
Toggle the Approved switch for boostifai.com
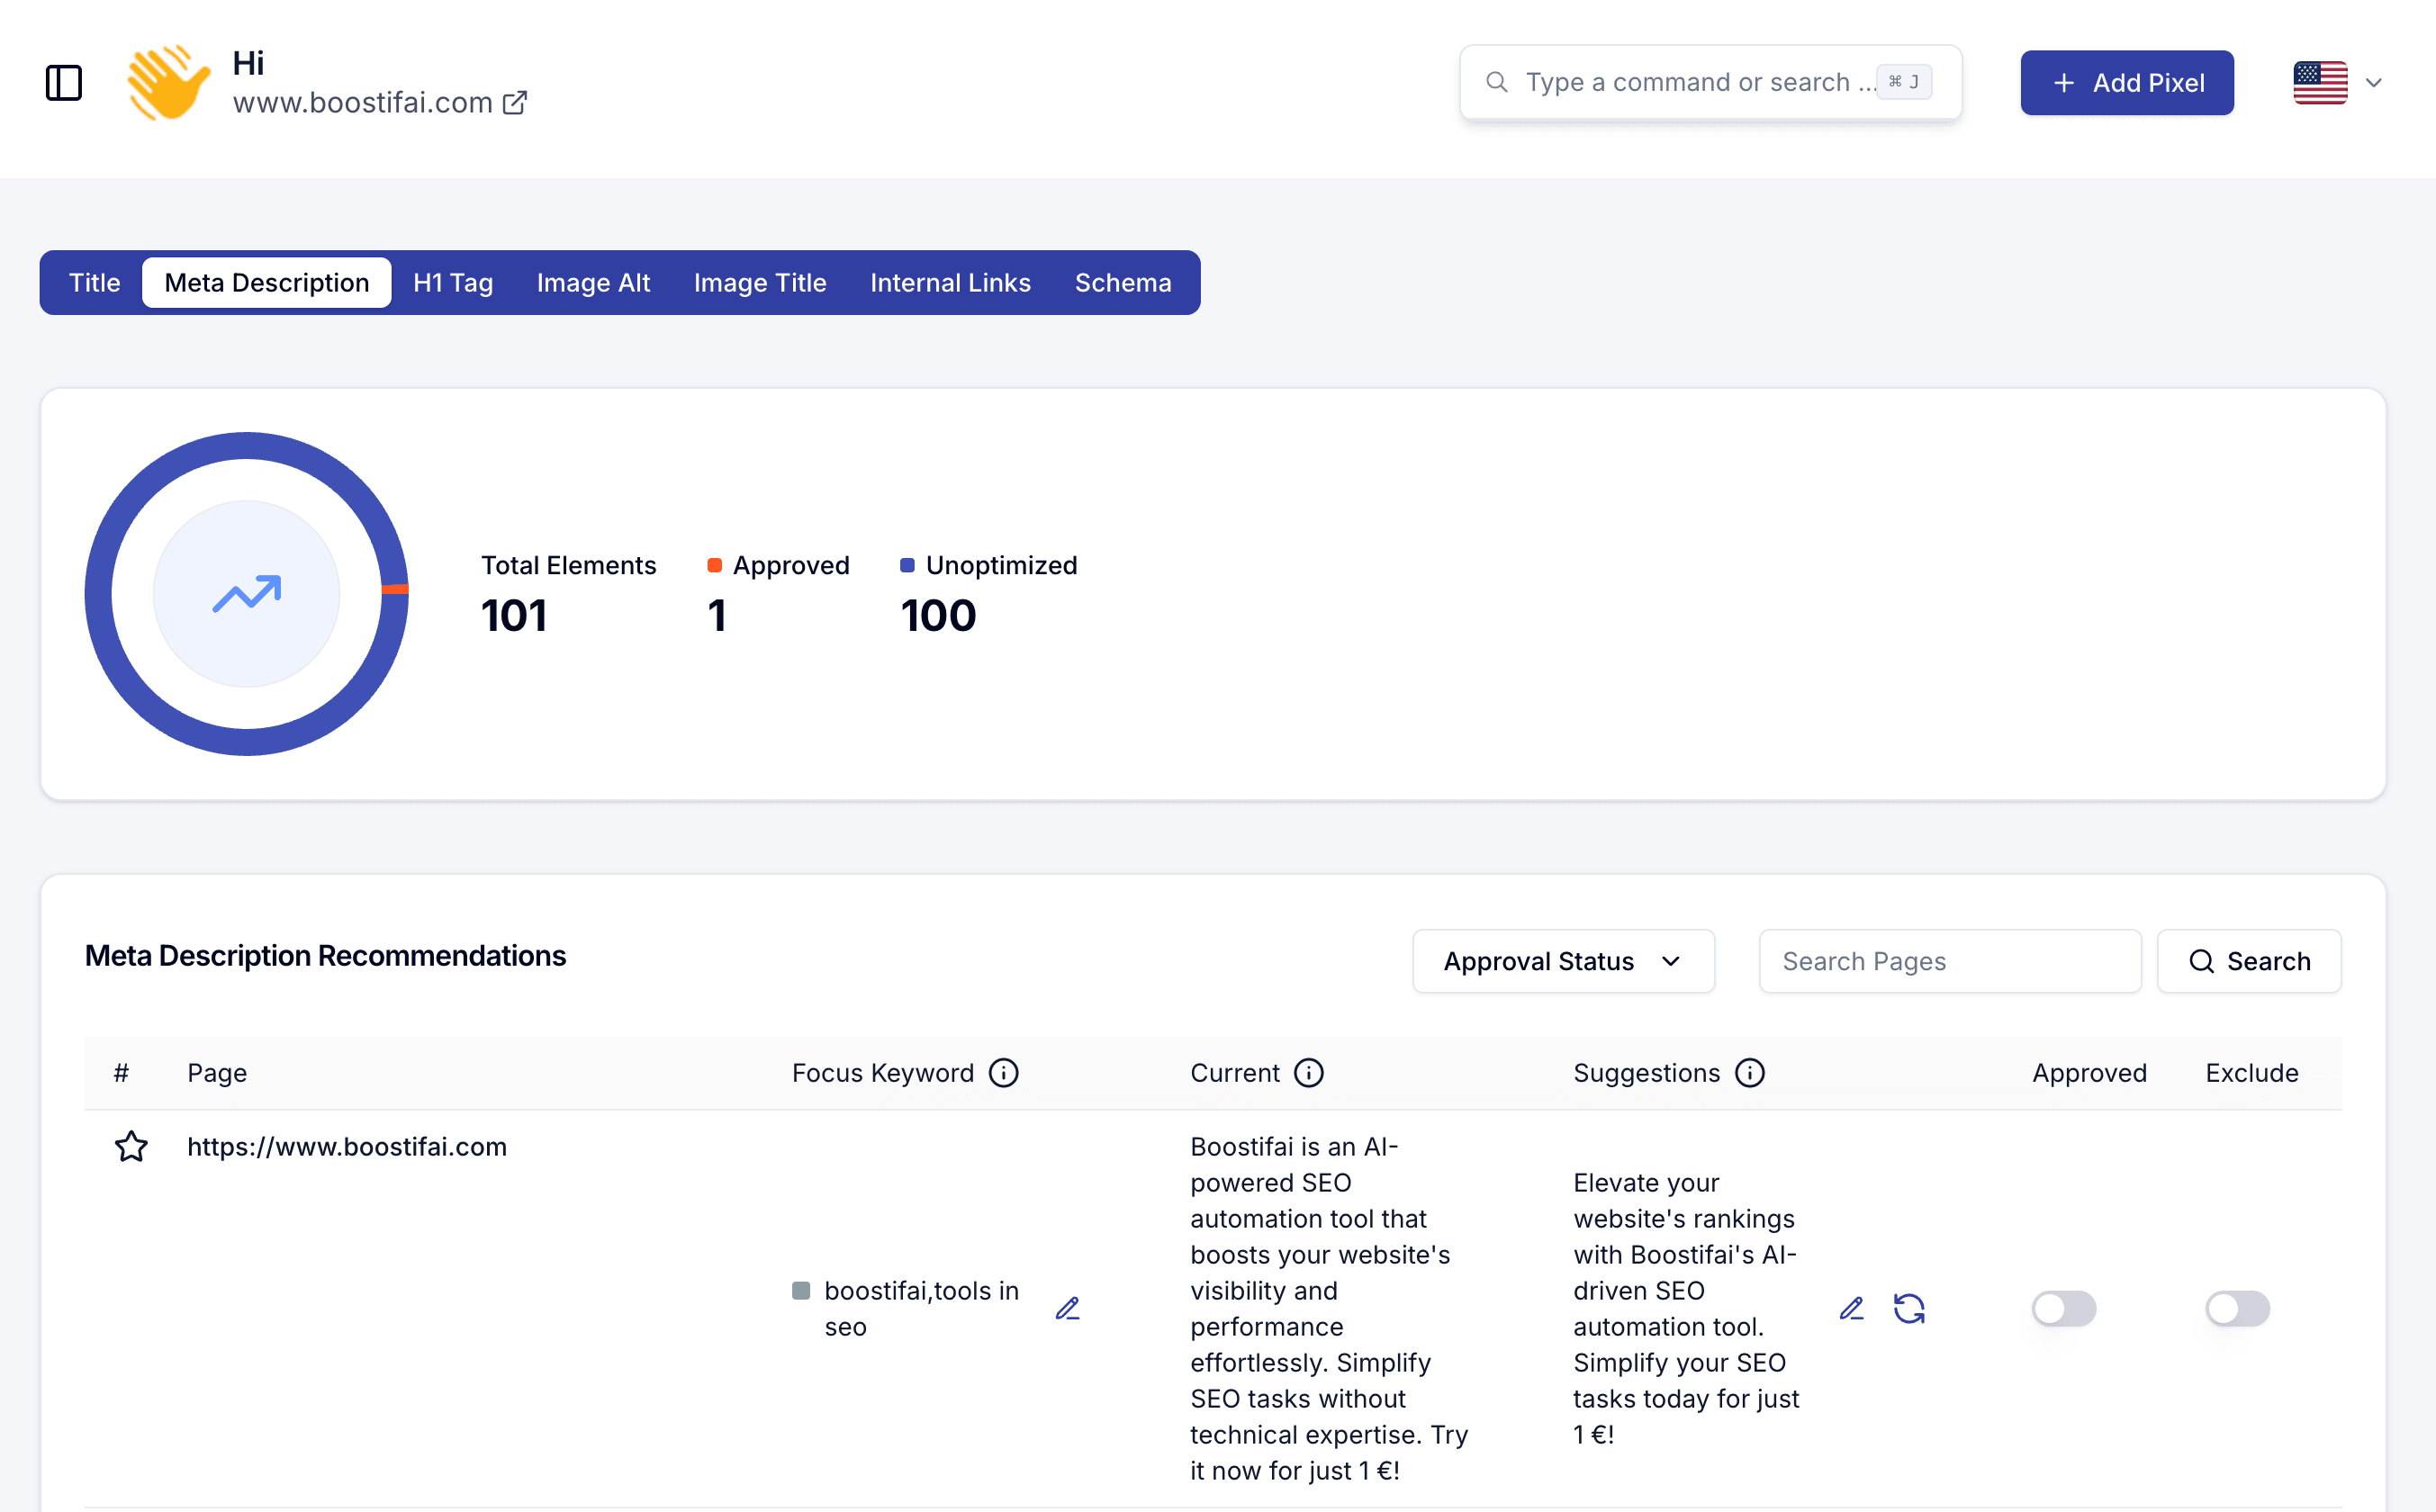pos(2063,1308)
